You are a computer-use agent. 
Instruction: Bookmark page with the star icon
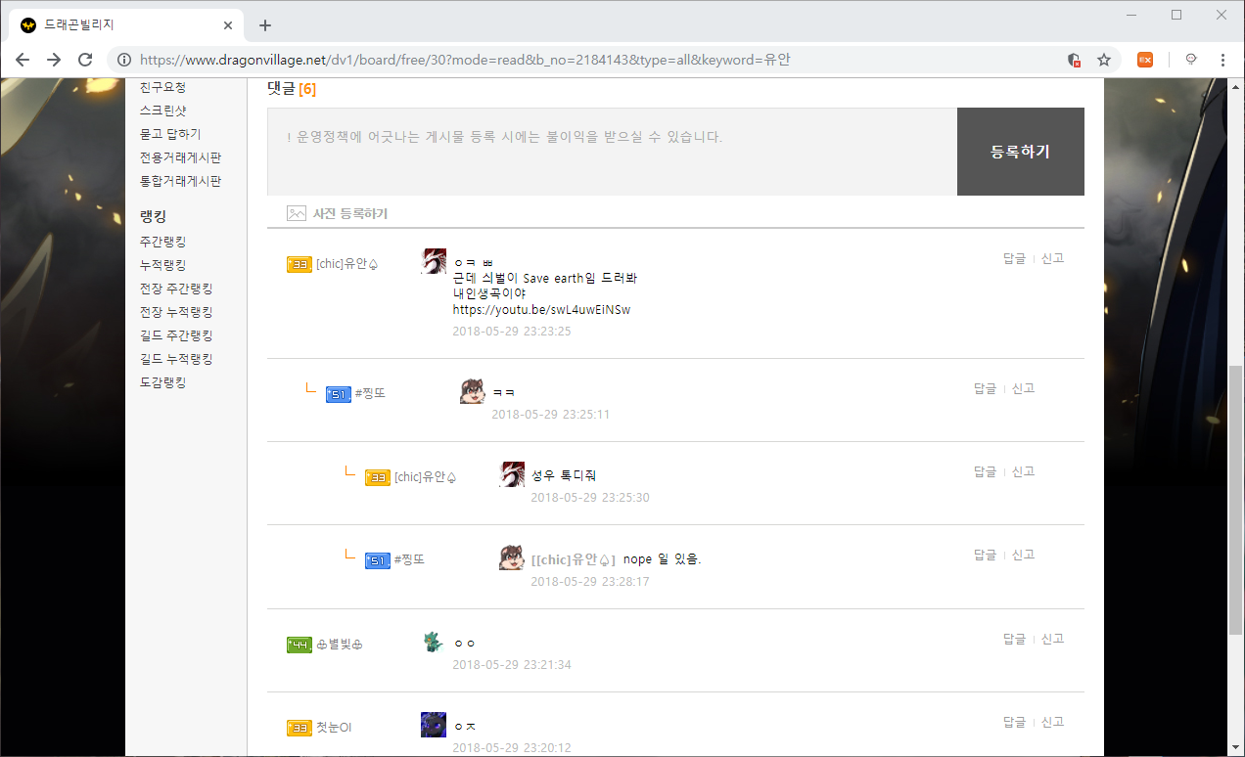pos(1104,60)
